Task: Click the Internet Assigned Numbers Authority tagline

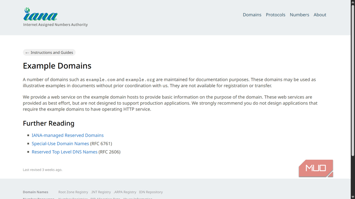Action: [55, 24]
